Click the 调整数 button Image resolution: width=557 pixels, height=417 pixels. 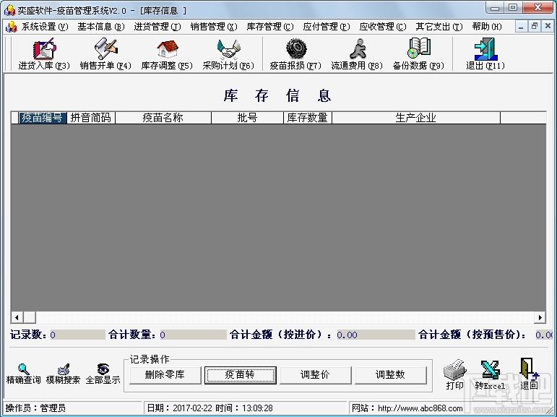[x=390, y=374]
